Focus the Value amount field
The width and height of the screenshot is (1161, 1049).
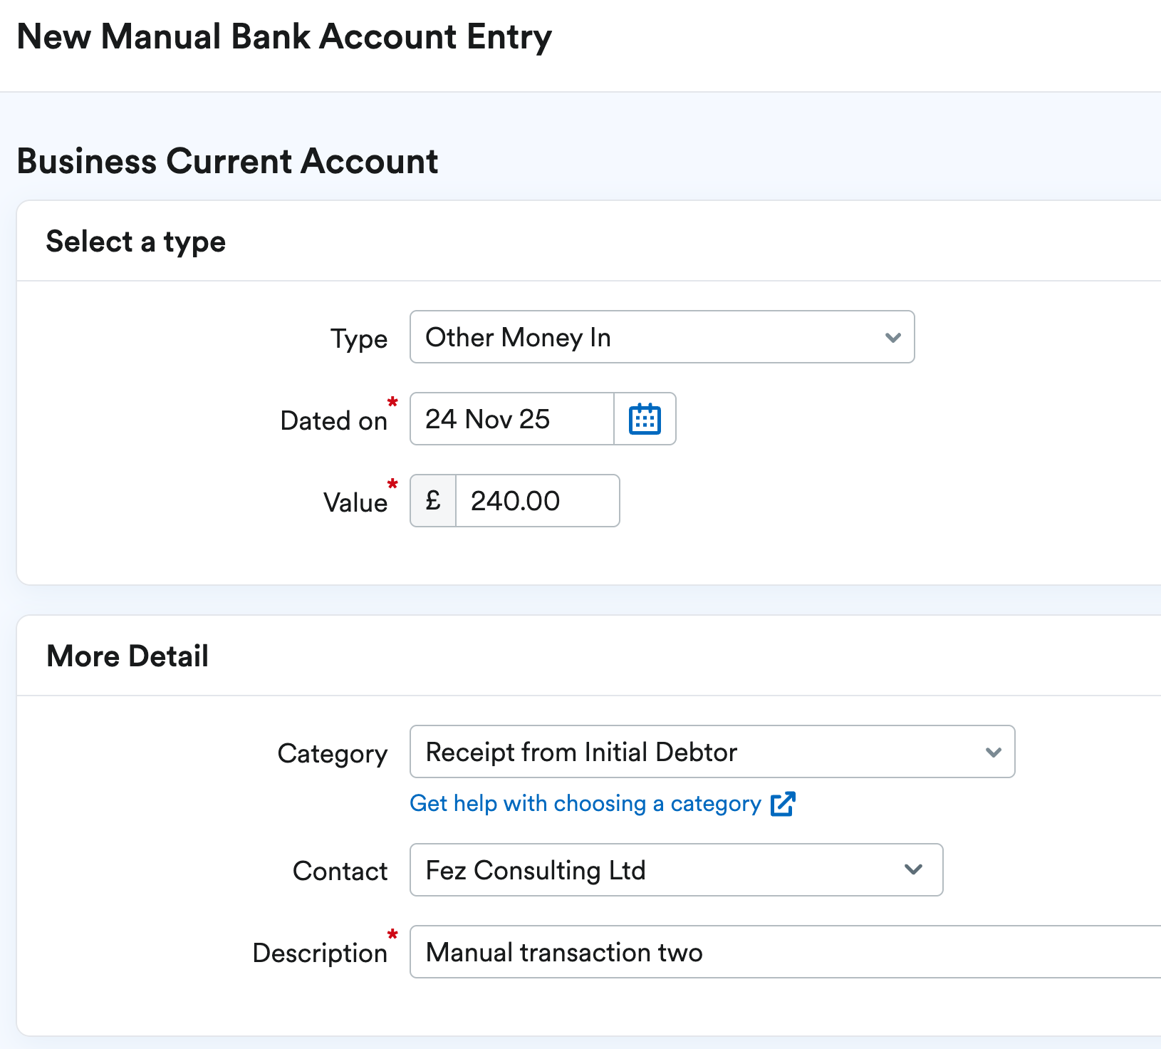538,501
